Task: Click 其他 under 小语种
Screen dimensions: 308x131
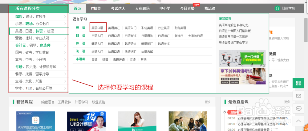Action: (144, 60)
